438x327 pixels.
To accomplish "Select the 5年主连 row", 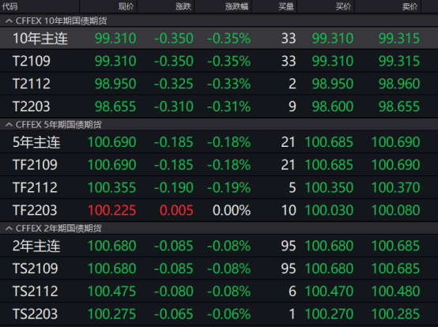I will 219,142.
